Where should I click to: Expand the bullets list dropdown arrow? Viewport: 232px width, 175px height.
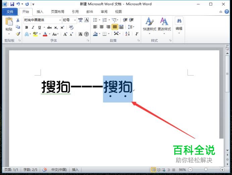100,20
